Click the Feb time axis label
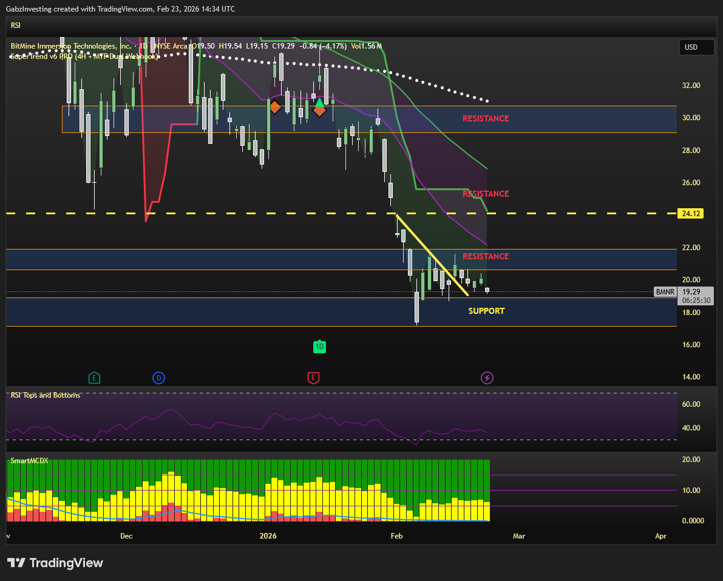Viewport: 723px width, 581px height. click(396, 536)
